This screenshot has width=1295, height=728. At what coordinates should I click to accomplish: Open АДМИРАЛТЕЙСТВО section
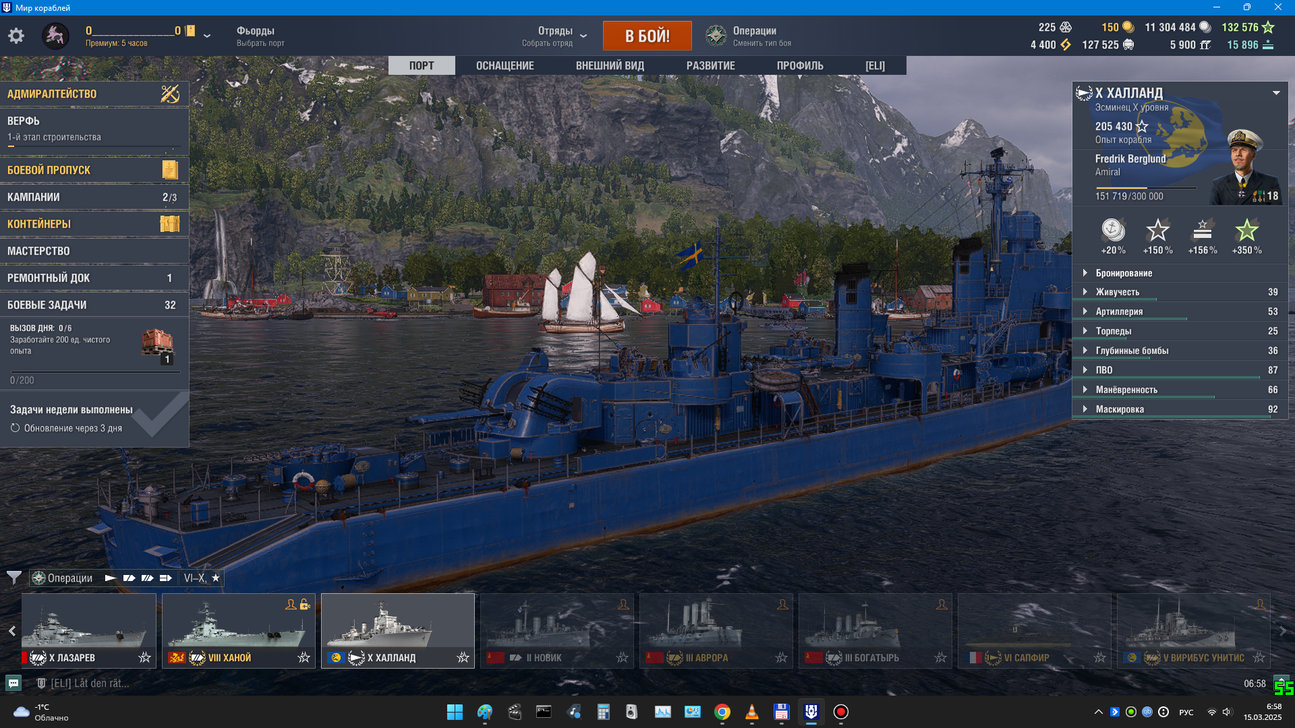click(94, 94)
